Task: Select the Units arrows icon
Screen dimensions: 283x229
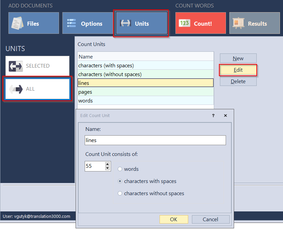Action: point(125,23)
